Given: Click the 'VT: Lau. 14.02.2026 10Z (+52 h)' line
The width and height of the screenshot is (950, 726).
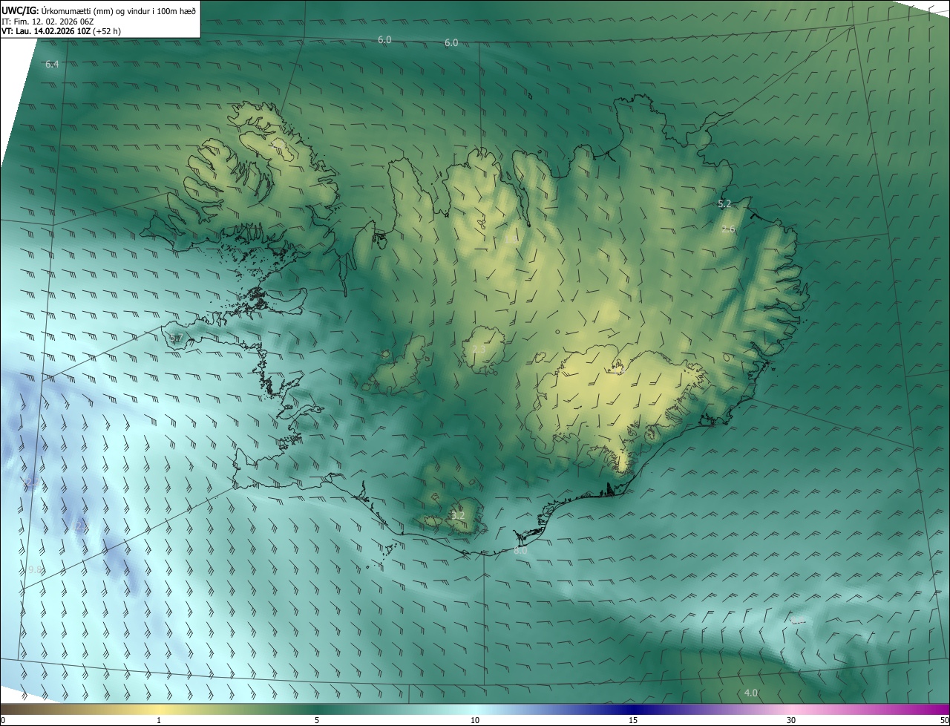Looking at the screenshot, I should 61,31.
